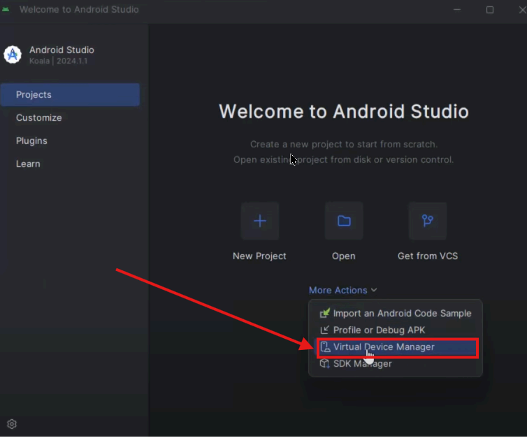The image size is (527, 438).
Task: Click the Virtual Device Manager phone icon
Action: pyautogui.click(x=325, y=347)
